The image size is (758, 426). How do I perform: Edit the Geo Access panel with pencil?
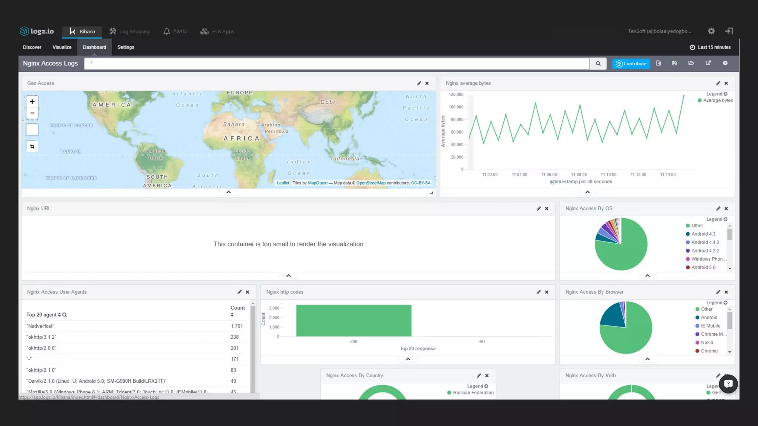pos(419,83)
